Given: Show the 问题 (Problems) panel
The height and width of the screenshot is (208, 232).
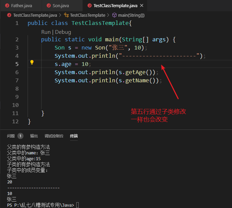Looking at the screenshot, I should [x=11, y=136].
